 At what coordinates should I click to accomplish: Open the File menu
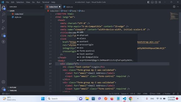(7, 2)
